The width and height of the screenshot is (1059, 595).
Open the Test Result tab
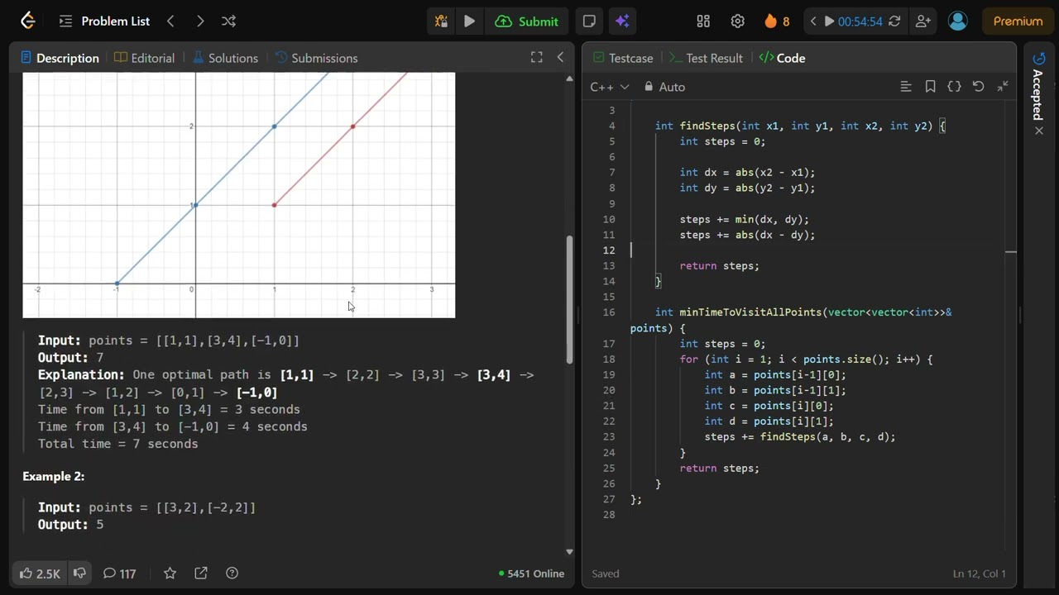pos(706,58)
